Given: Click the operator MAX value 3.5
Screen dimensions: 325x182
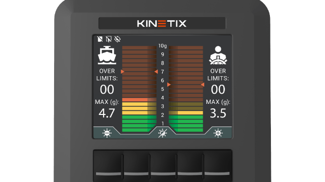Looking at the screenshot, I should point(218,113).
